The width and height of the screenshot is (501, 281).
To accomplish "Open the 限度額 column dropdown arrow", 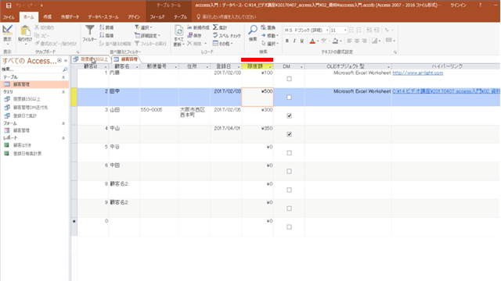I will pos(270,67).
